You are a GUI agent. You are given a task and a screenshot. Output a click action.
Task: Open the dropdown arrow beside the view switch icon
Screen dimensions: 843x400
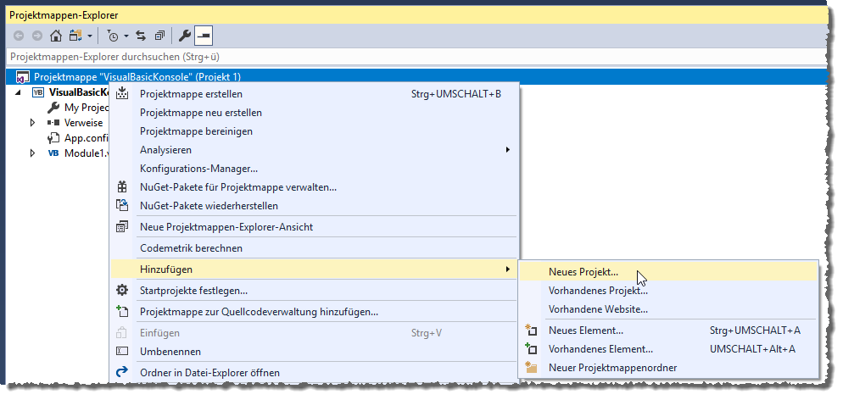pos(90,36)
